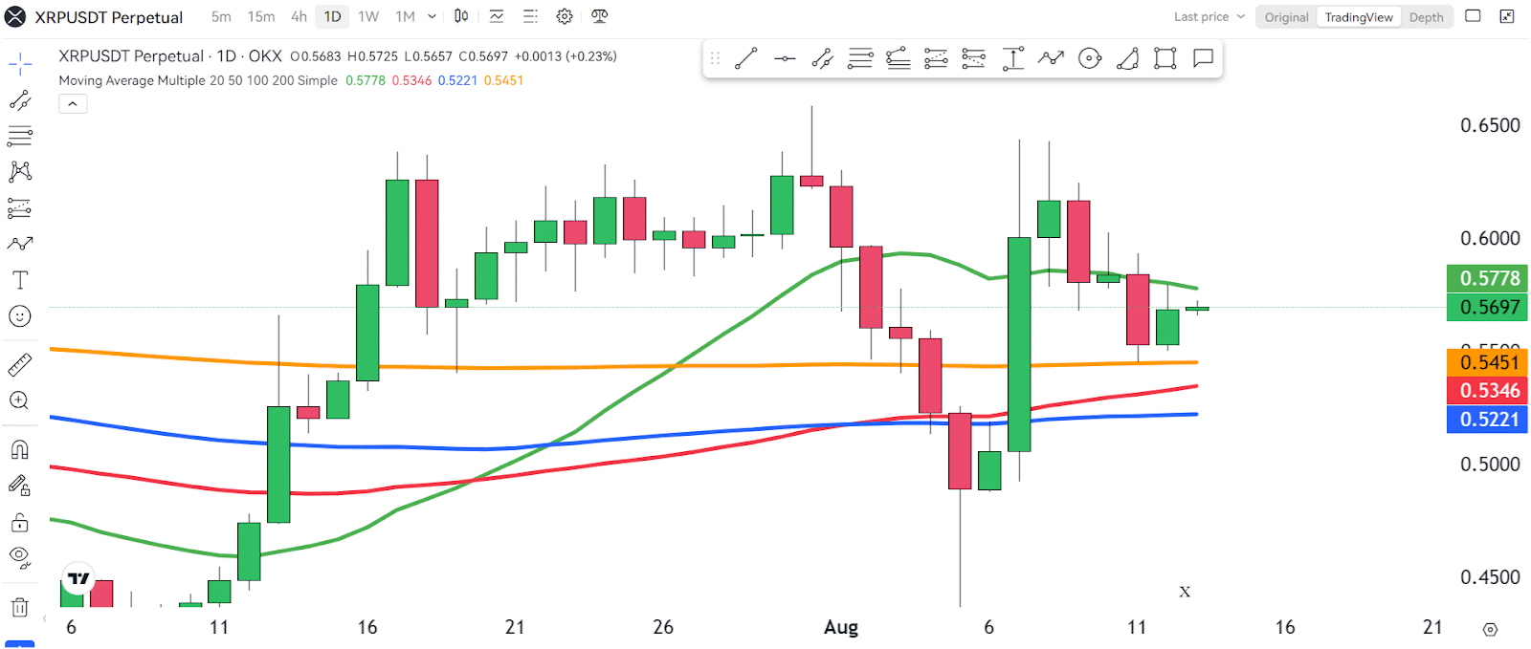This screenshot has height=649, width=1531.
Task: Select the zoom in tool
Action: 20,400
